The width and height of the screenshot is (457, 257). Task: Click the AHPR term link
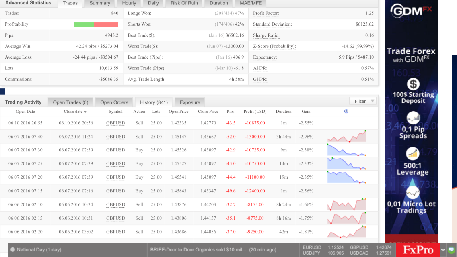tap(260, 68)
